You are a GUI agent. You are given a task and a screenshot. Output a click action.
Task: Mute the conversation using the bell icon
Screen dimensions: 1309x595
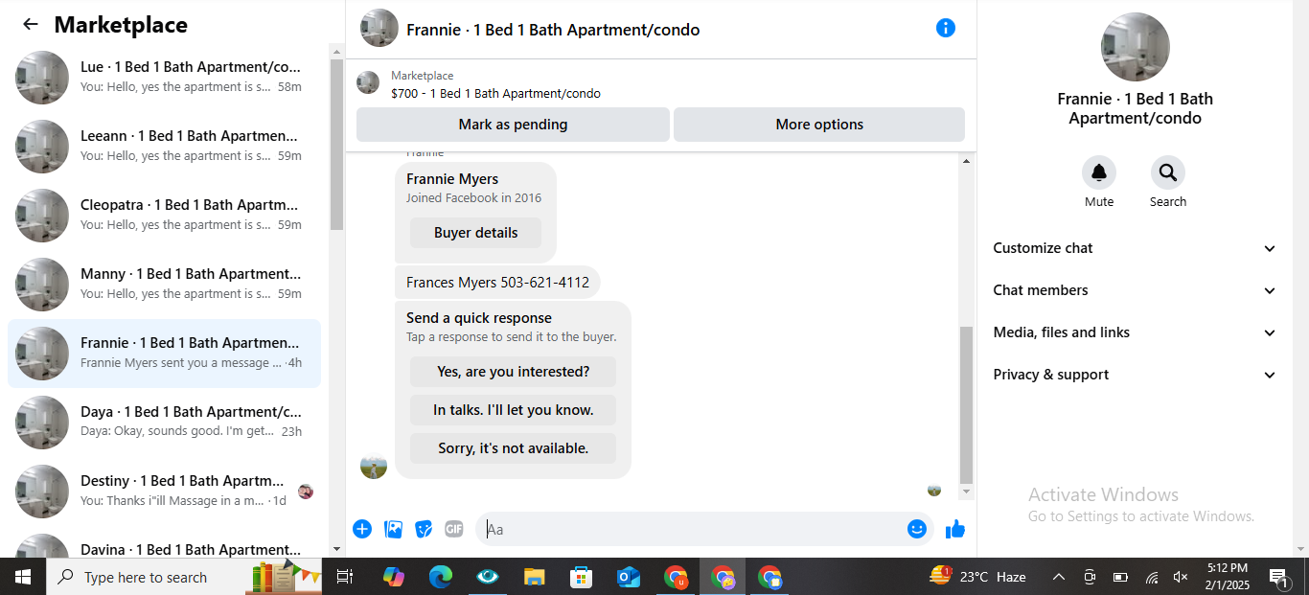tap(1099, 172)
